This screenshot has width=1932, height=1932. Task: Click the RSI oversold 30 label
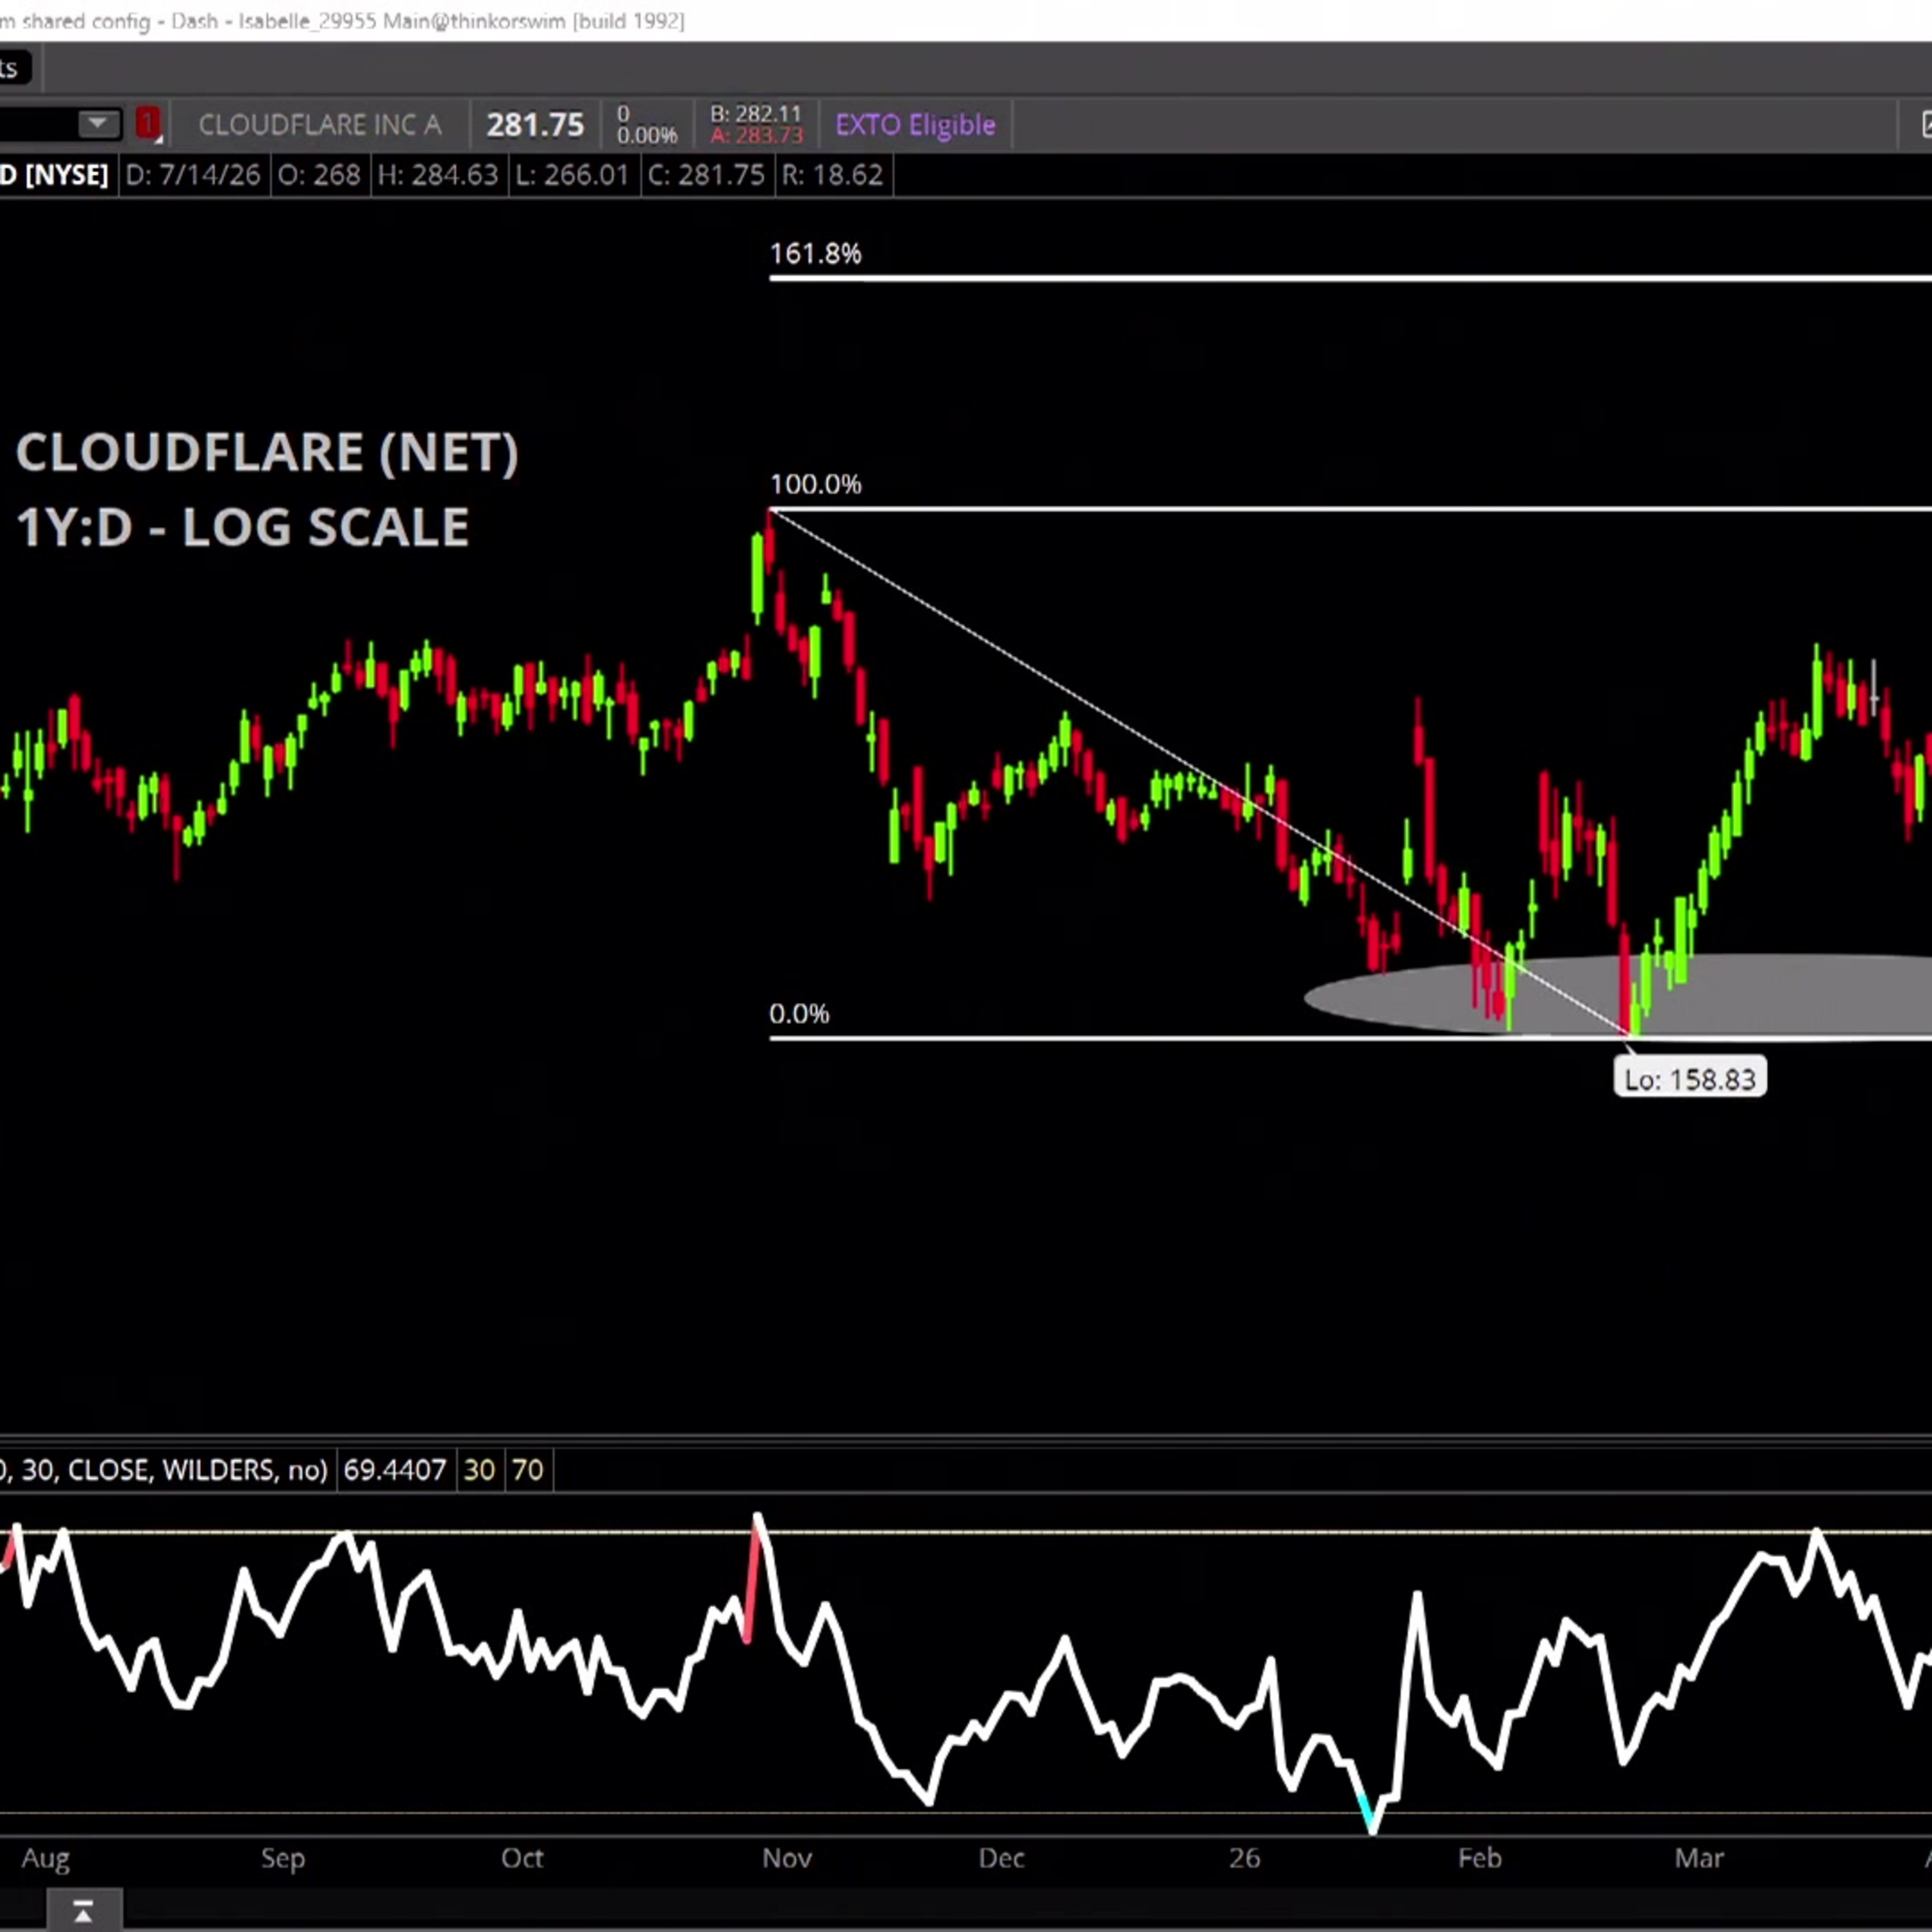pos(479,1469)
